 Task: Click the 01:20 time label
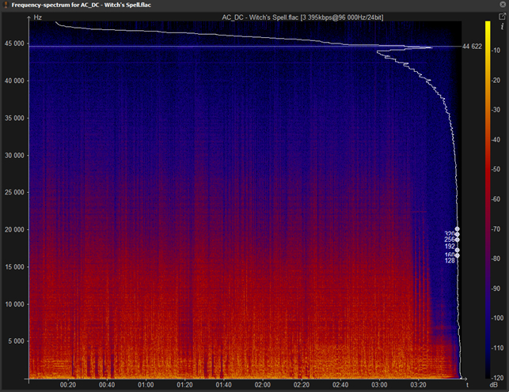[x=184, y=385]
